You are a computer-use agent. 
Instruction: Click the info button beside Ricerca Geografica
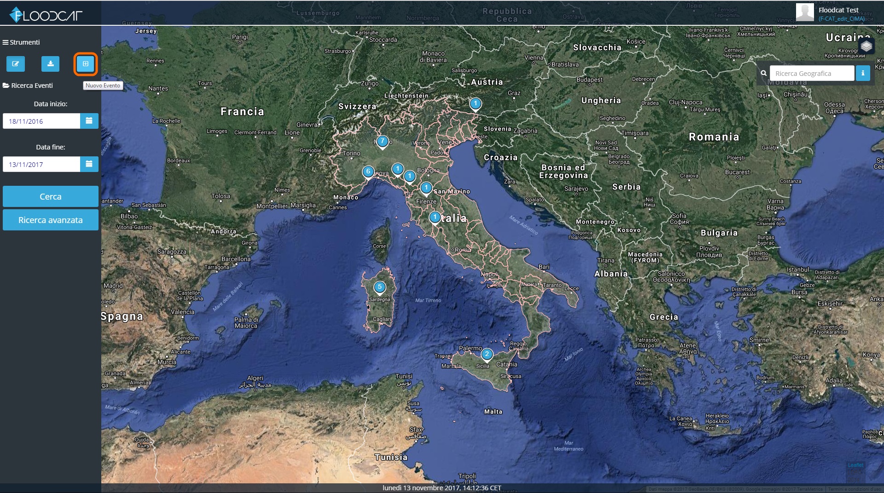(x=863, y=73)
